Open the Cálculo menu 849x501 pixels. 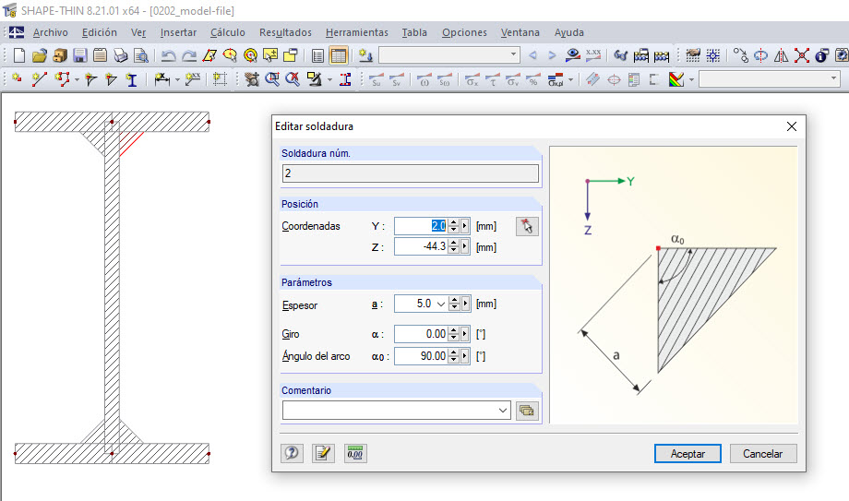[x=228, y=32]
